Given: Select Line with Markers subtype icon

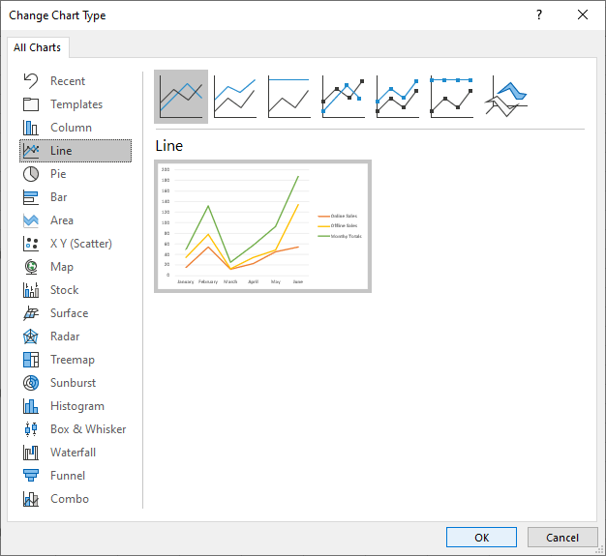Looking at the screenshot, I should (x=344, y=97).
